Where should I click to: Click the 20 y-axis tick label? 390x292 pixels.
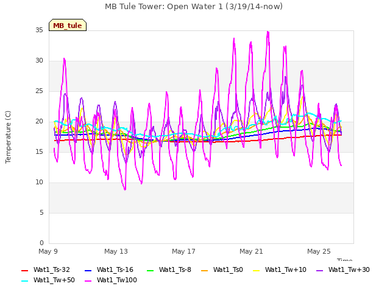[x=39, y=122]
